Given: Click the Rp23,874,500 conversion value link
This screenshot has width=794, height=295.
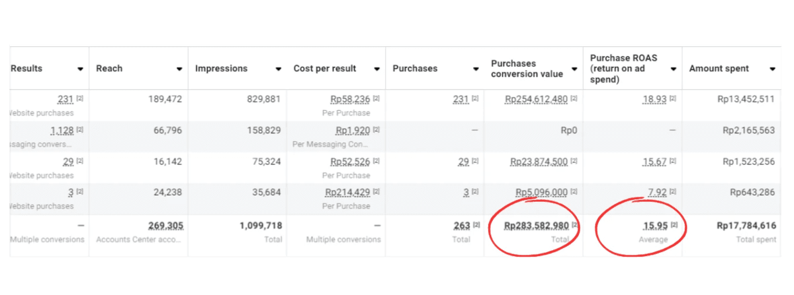Looking at the screenshot, I should (x=539, y=162).
